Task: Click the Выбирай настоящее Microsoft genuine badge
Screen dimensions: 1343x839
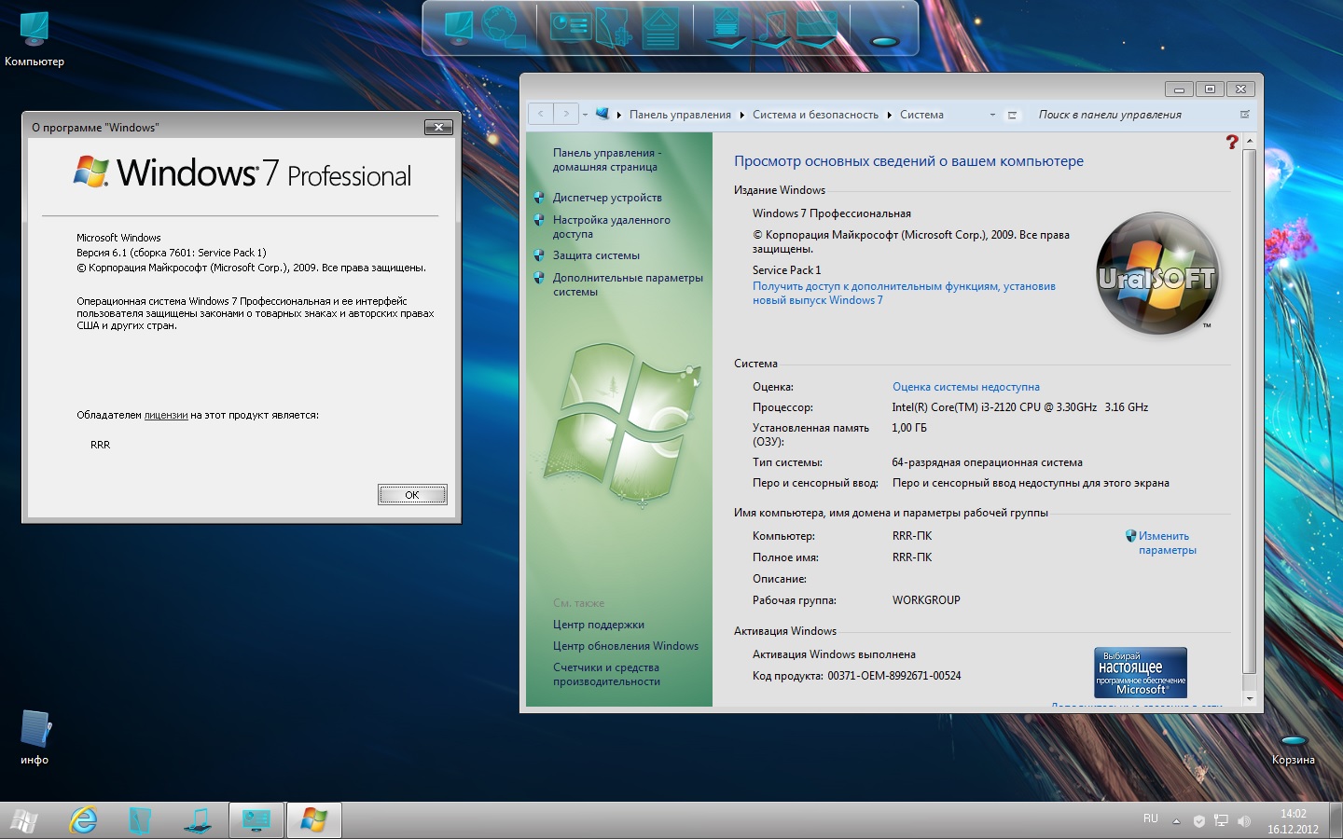Action: click(x=1141, y=672)
